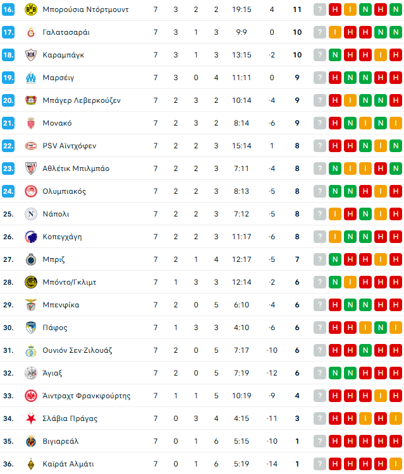Screen dimensions: 404x474
Task: Select the PSV Αϊντχόφεν team name
Action: 70,146
